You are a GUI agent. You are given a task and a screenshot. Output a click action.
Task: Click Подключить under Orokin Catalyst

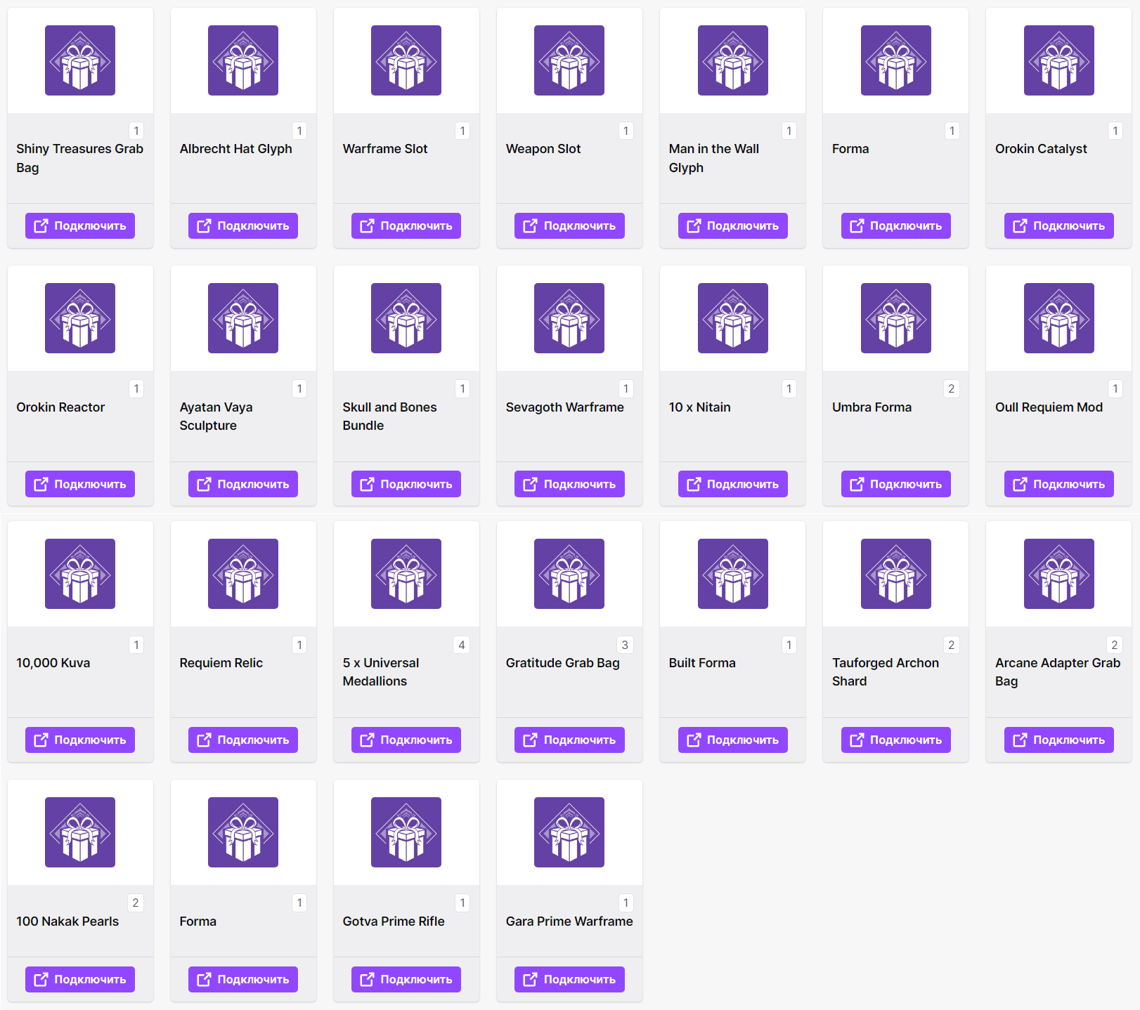[x=1059, y=225]
